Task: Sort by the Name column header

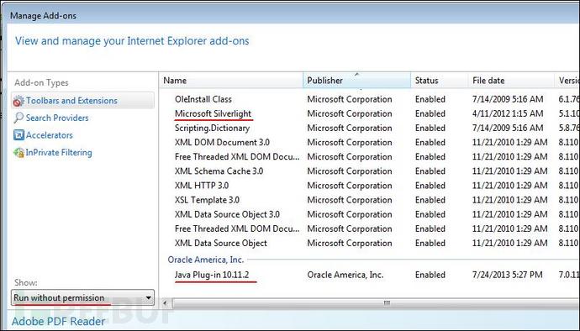Action: coord(231,81)
